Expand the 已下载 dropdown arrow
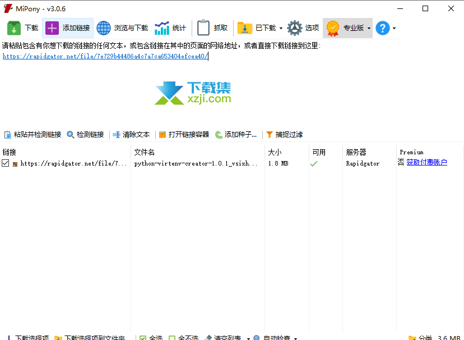 tap(281, 29)
